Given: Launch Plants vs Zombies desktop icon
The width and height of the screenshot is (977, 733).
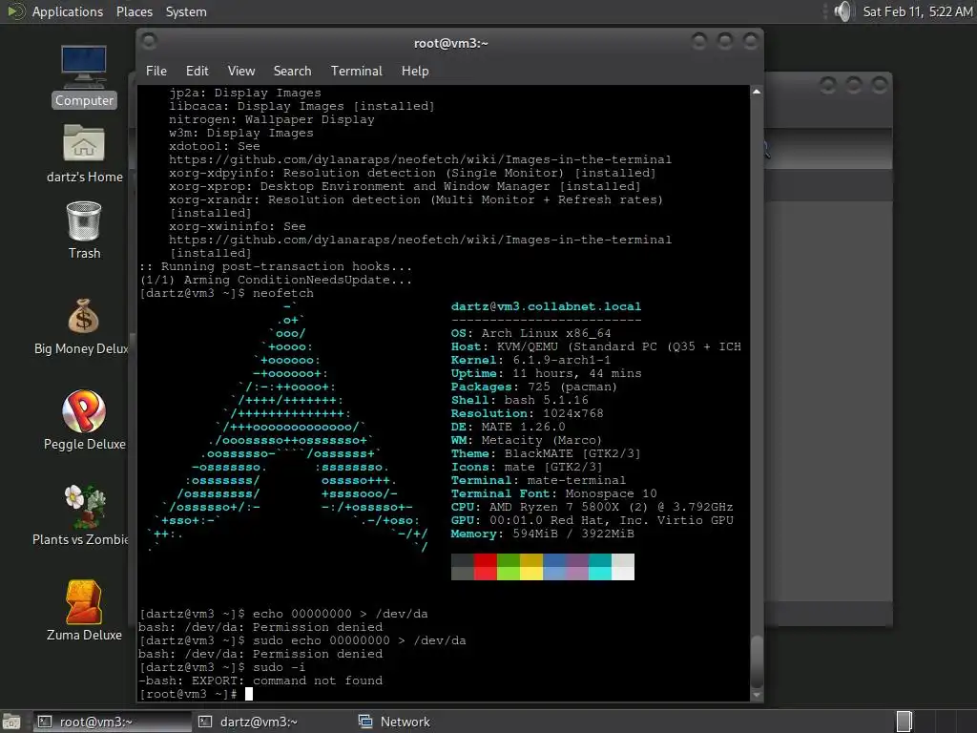Looking at the screenshot, I should (x=81, y=515).
